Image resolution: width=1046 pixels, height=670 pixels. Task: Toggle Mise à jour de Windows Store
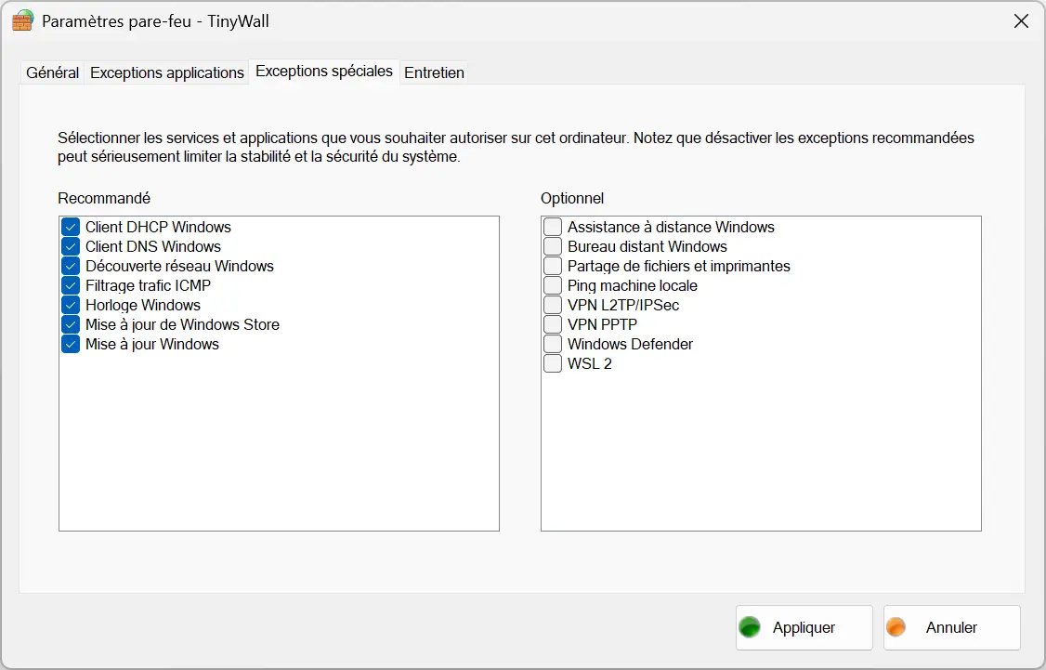(71, 324)
